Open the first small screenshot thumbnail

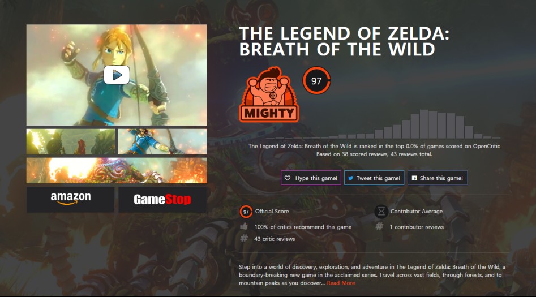click(x=71, y=141)
